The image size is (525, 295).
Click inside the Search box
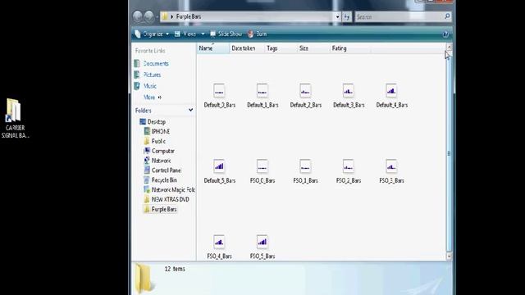[399, 16]
